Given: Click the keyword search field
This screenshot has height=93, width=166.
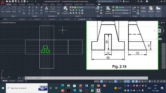Looking at the screenshot, I should click(108, 1).
